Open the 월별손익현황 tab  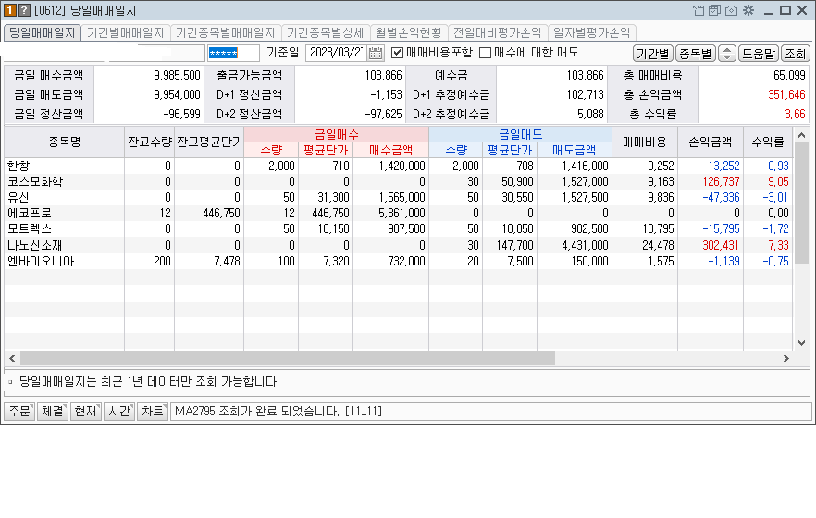(x=408, y=32)
